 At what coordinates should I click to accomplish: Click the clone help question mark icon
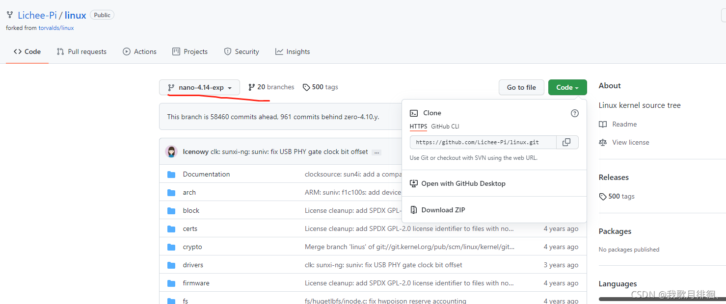(575, 113)
